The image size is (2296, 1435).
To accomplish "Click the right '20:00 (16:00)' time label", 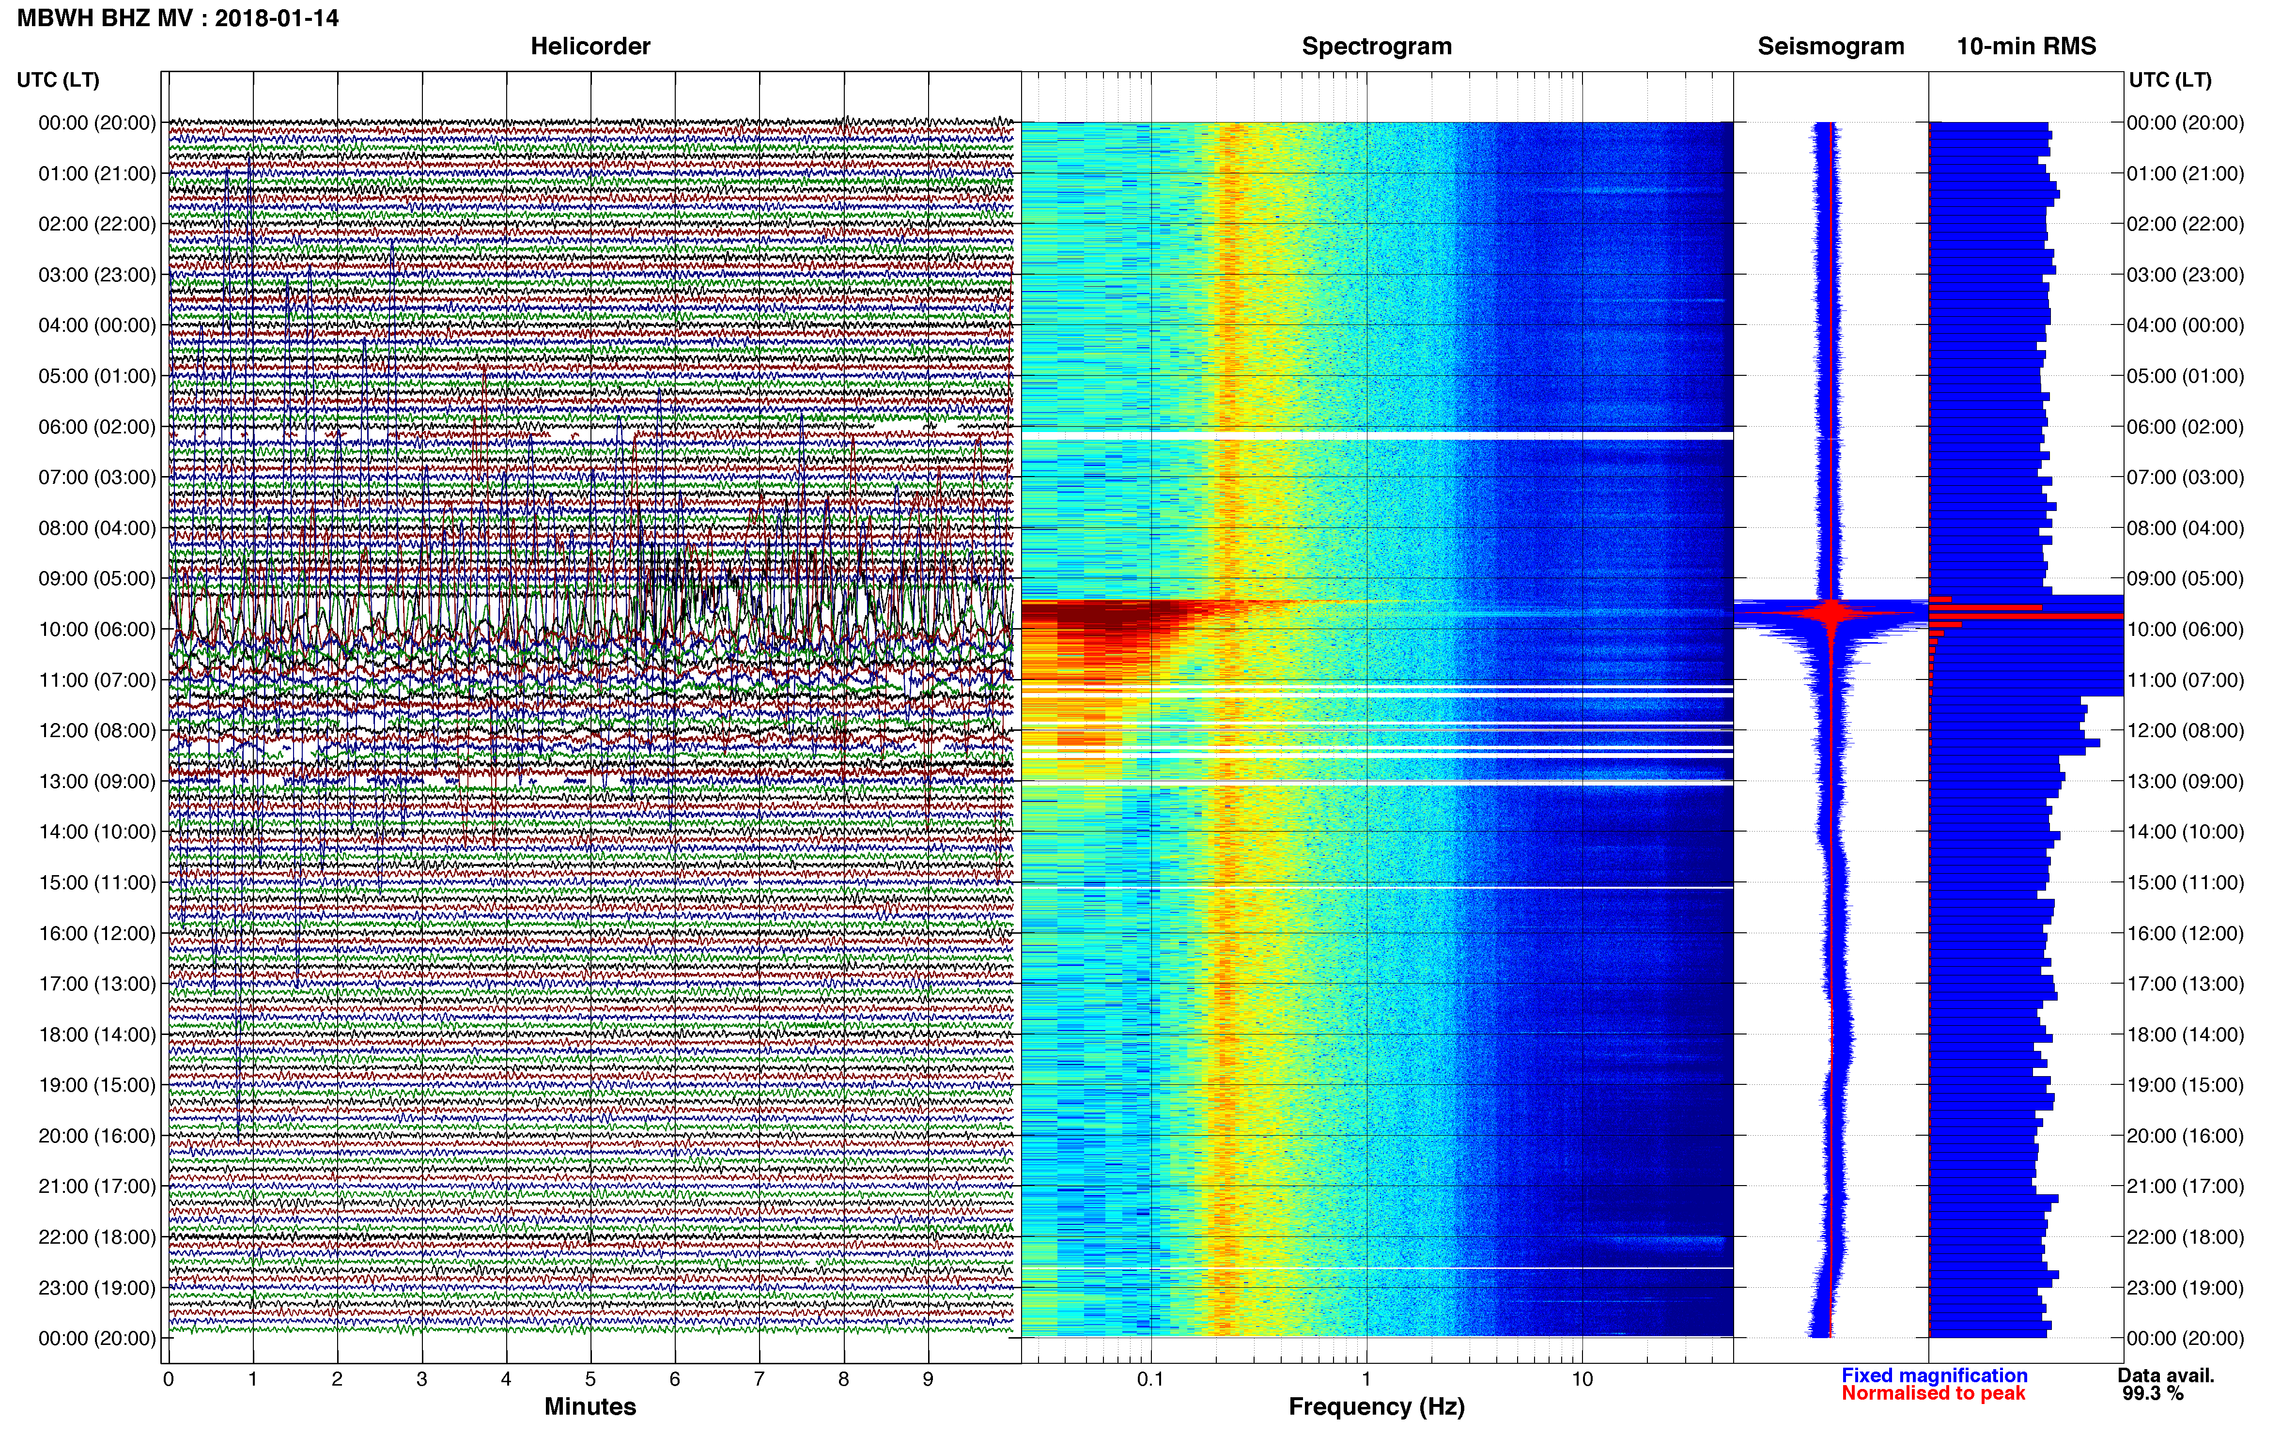I will click(x=2185, y=1136).
